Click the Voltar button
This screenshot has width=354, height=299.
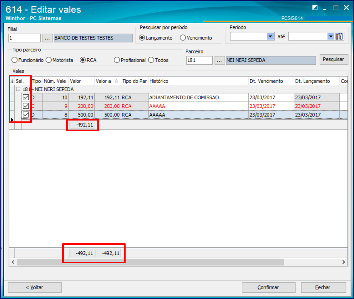35,287
